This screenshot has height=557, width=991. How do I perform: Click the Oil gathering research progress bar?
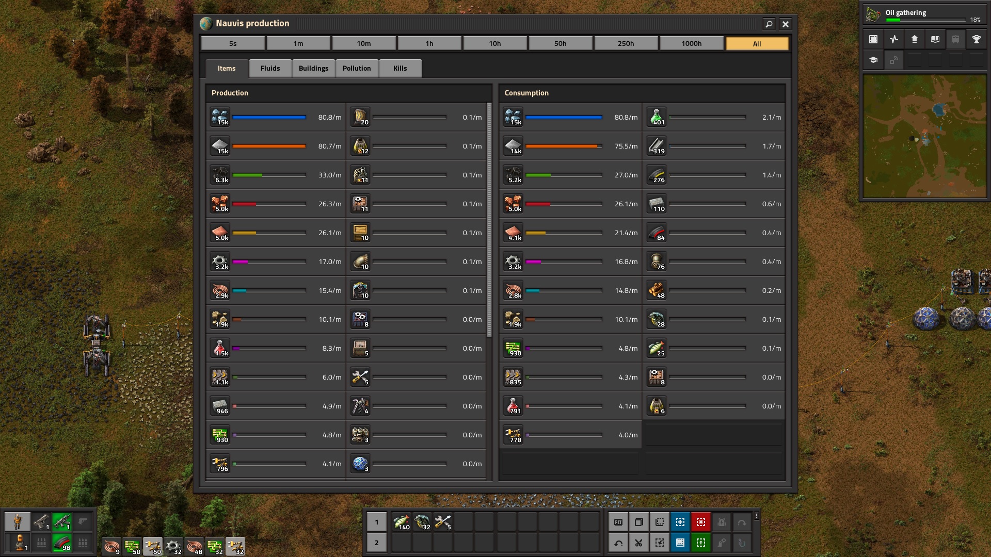pyautogui.click(x=926, y=20)
